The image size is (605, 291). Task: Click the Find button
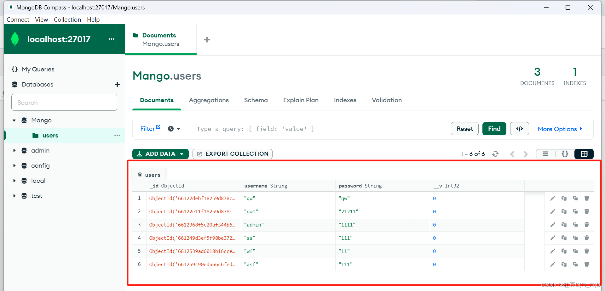(494, 129)
